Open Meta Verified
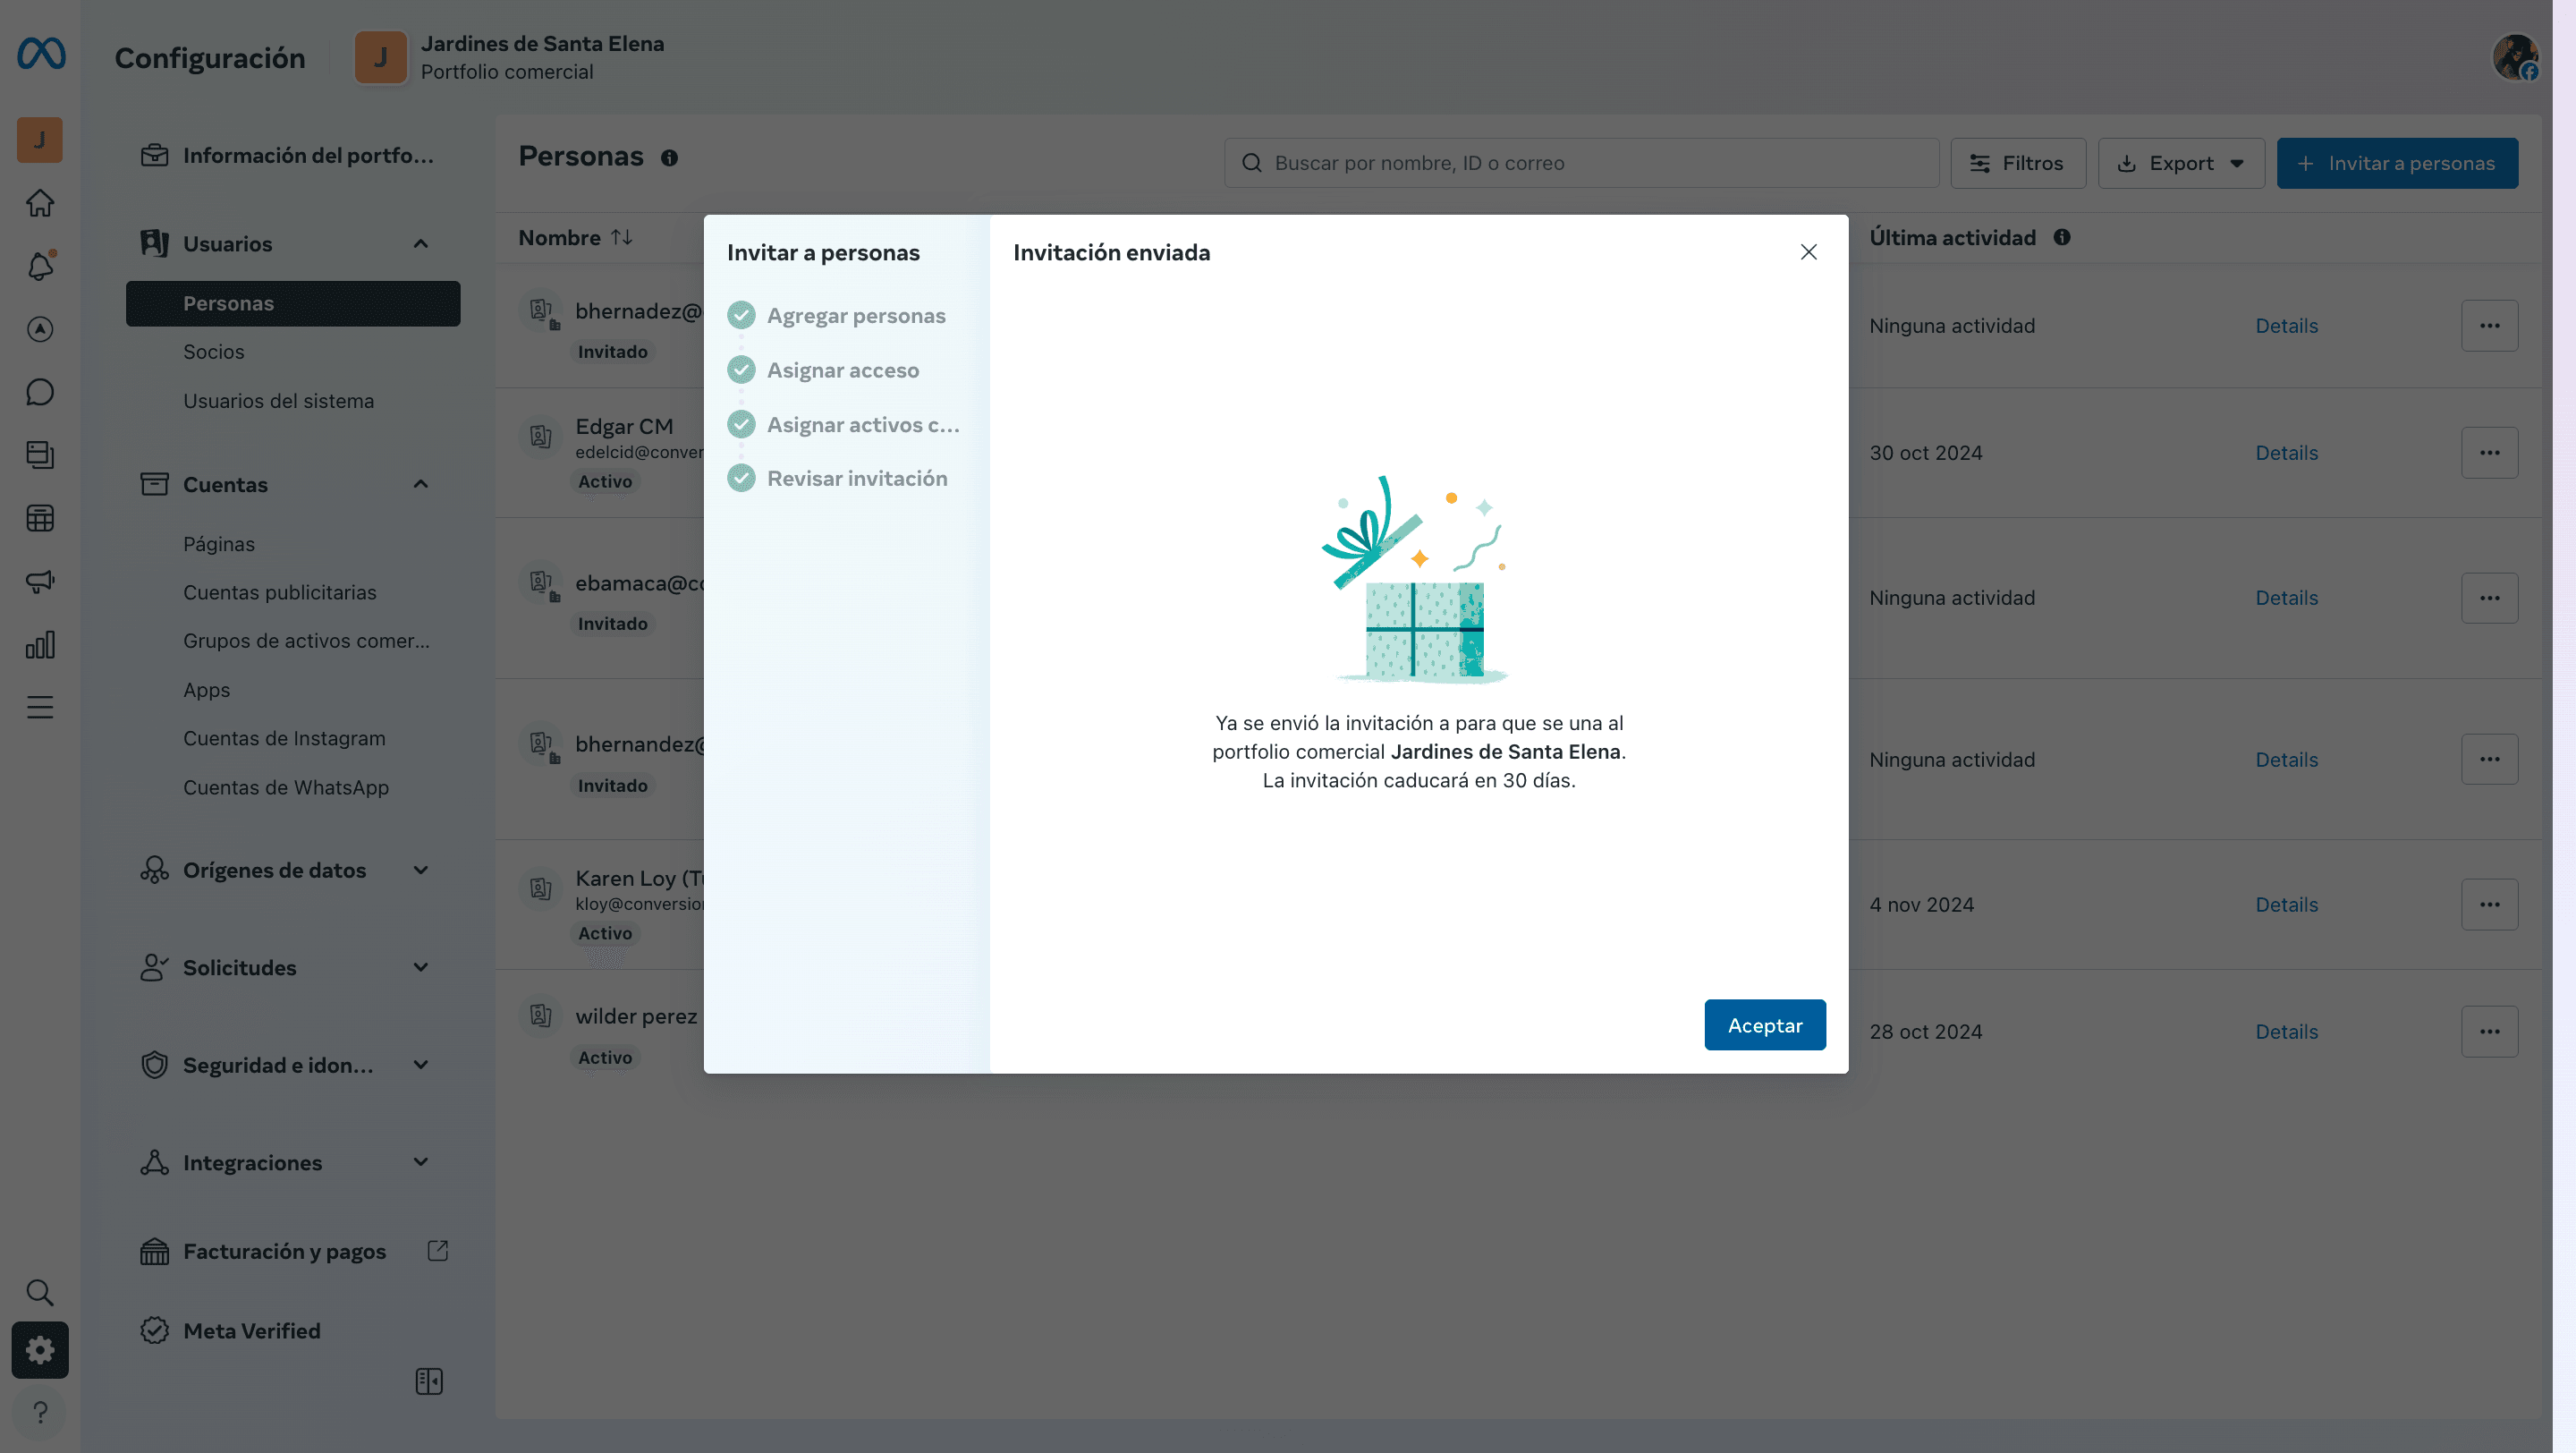The height and width of the screenshot is (1453, 2576). pyautogui.click(x=231, y=1331)
